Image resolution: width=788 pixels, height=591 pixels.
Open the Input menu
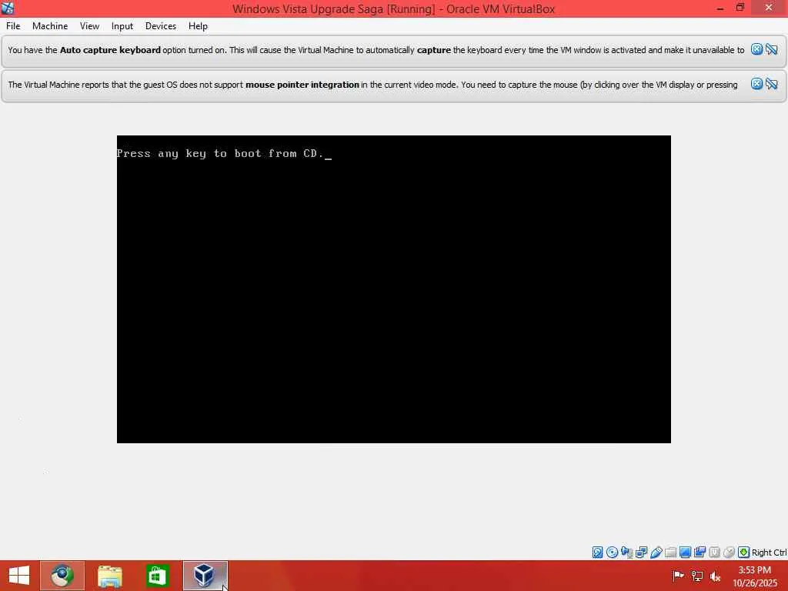pos(122,26)
